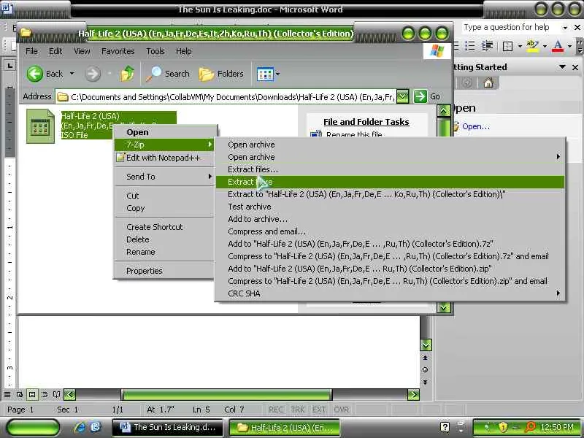Select Add to archive… option
Viewport: 584px width, 438px height.
[390, 219]
